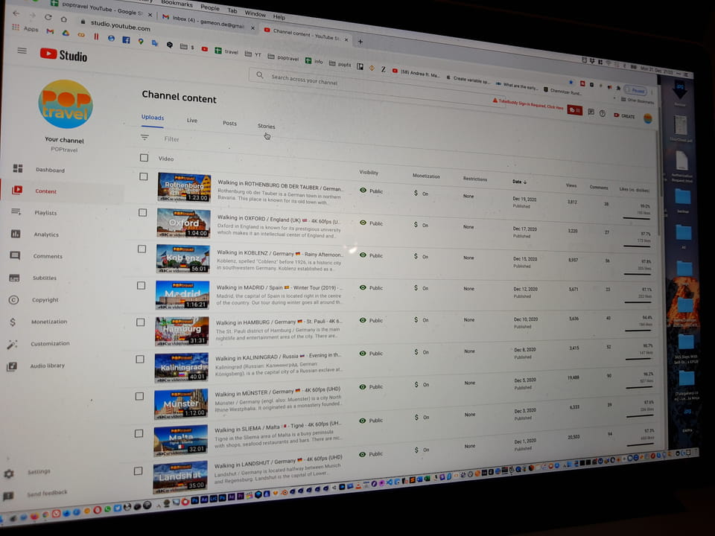715x536 pixels.
Task: Sort the list by the Date column
Action: [518, 182]
